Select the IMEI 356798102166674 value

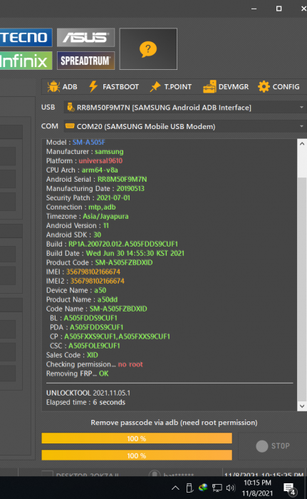point(93,272)
